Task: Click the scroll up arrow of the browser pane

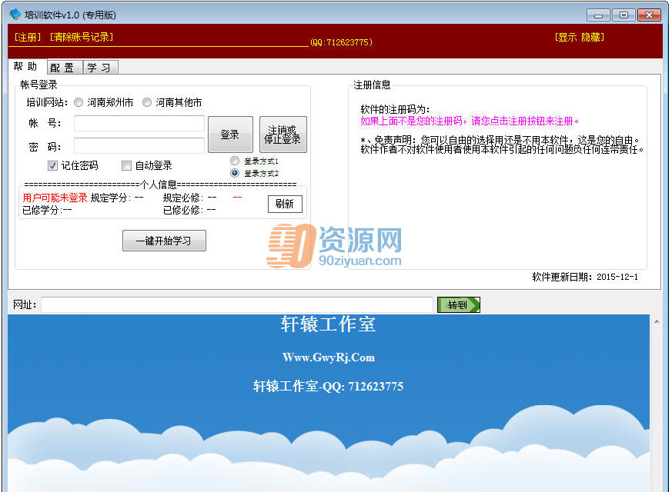Action: (657, 321)
